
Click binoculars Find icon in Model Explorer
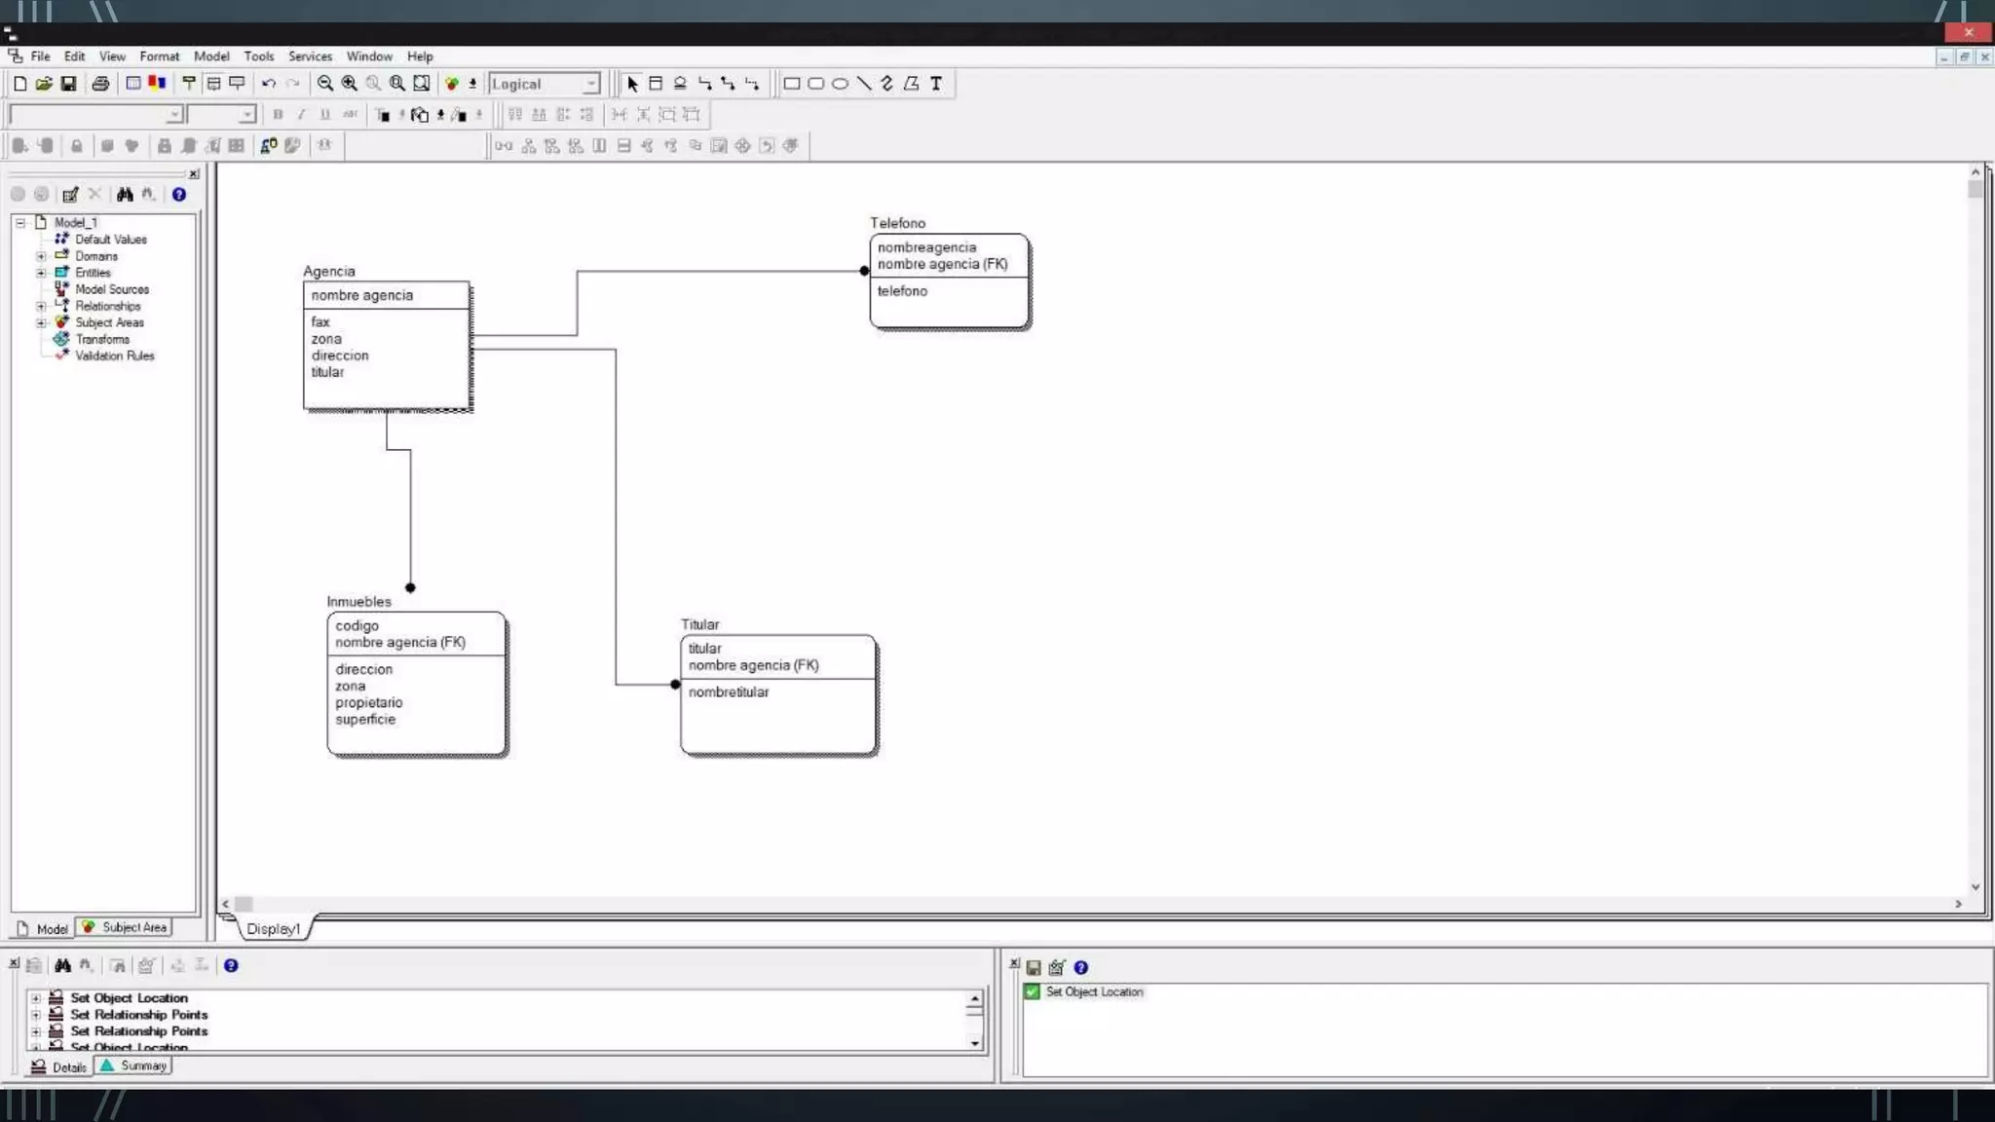(125, 195)
